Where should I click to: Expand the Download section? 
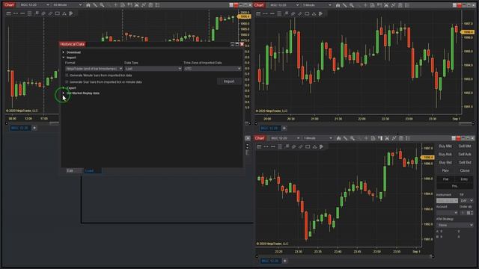[63, 52]
